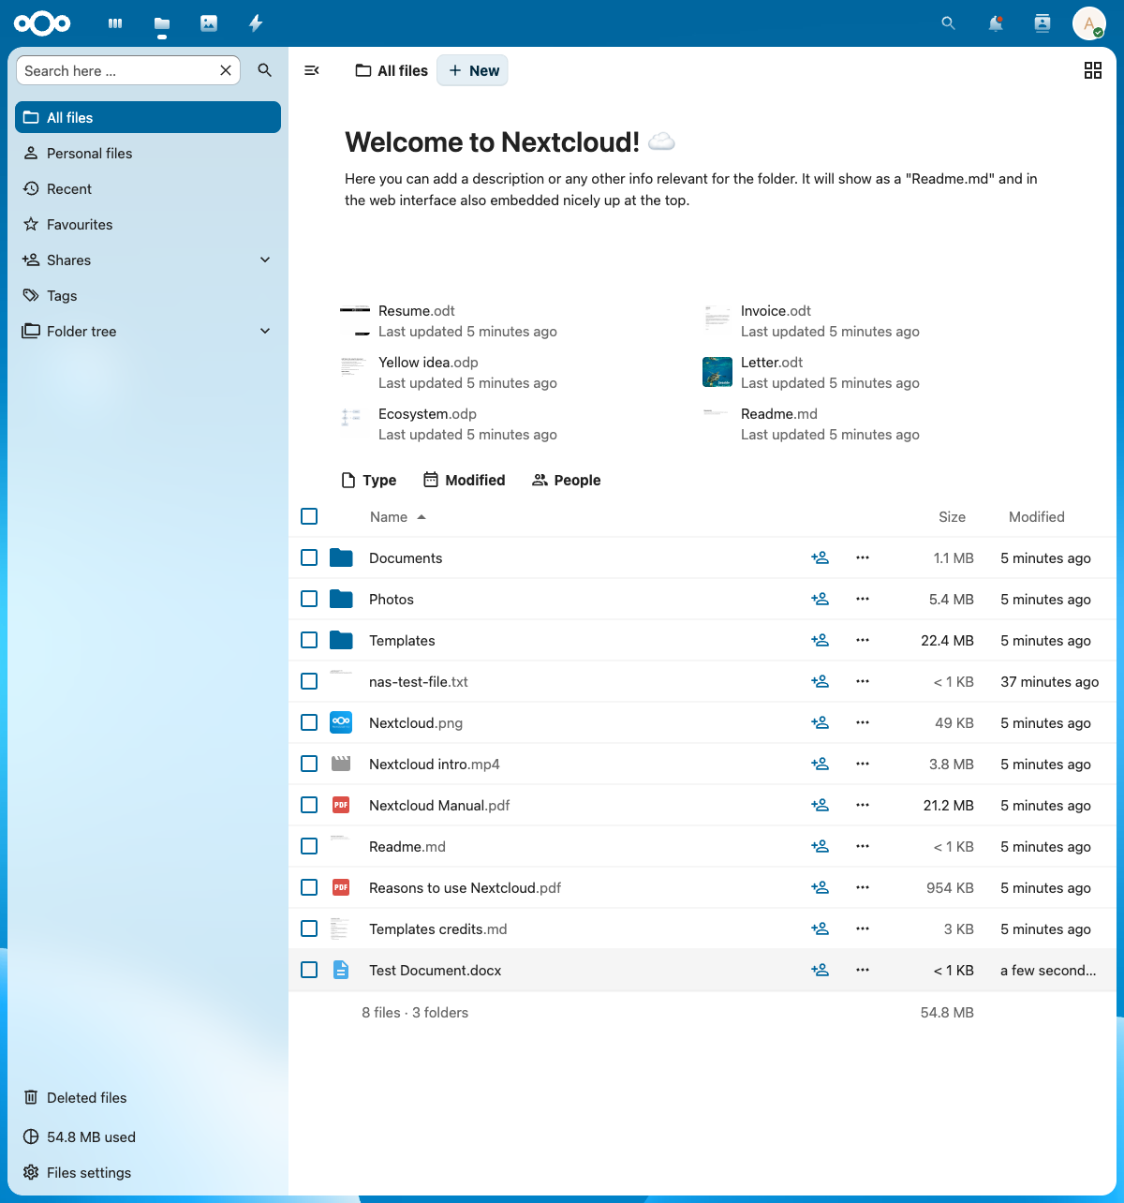
Task: Open the Activity app icon
Action: [x=255, y=23]
